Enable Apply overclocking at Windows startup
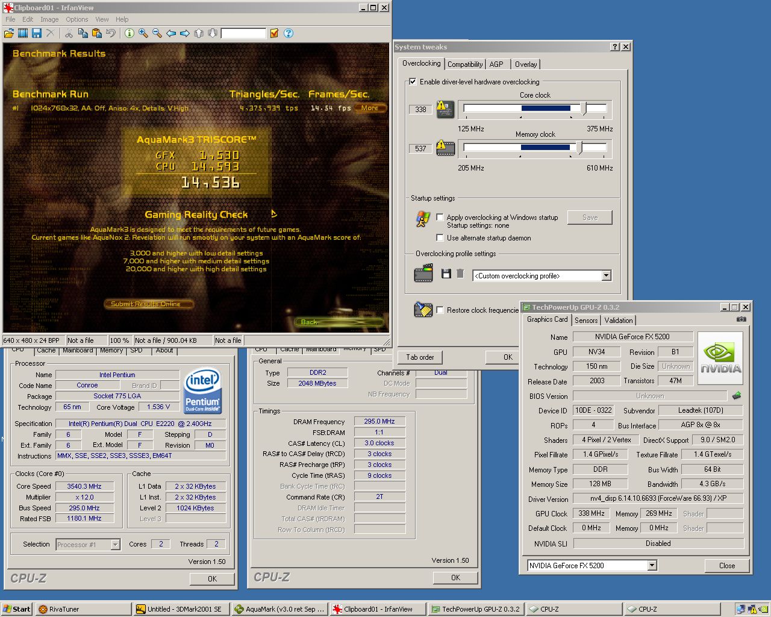This screenshot has width=771, height=617. 440,218
